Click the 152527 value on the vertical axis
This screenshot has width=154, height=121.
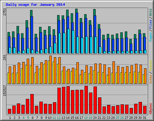(5, 91)
